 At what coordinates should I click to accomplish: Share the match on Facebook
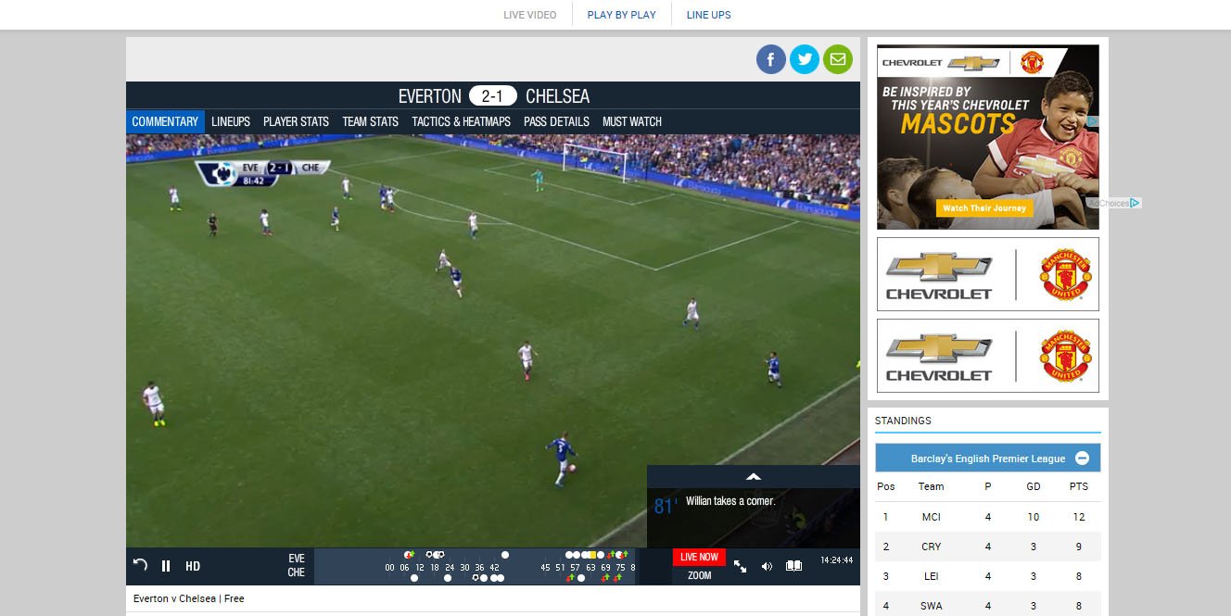pyautogui.click(x=771, y=60)
